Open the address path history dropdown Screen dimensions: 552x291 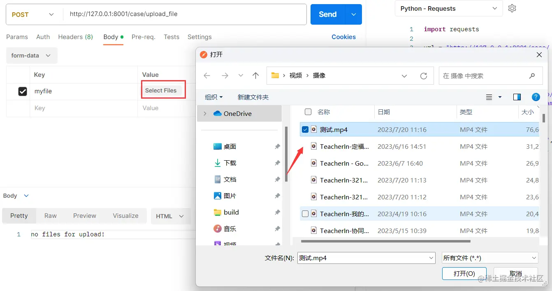click(404, 76)
